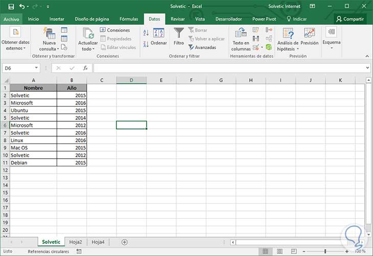Click the Save icon in quick access toolbar
The image size is (373, 256).
[11, 7]
